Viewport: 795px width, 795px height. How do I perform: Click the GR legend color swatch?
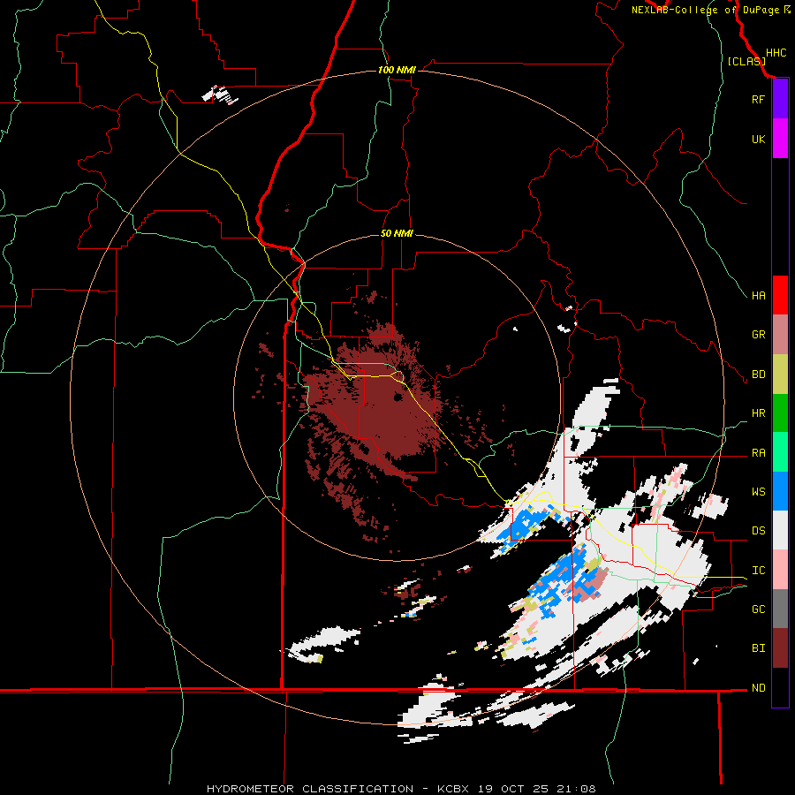pos(780,335)
